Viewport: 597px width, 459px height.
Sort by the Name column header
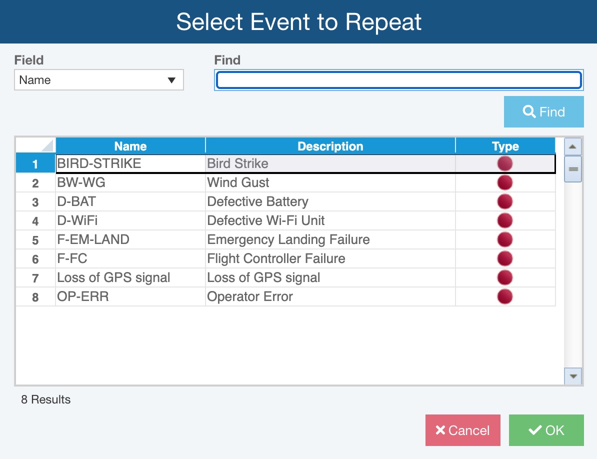[130, 146]
